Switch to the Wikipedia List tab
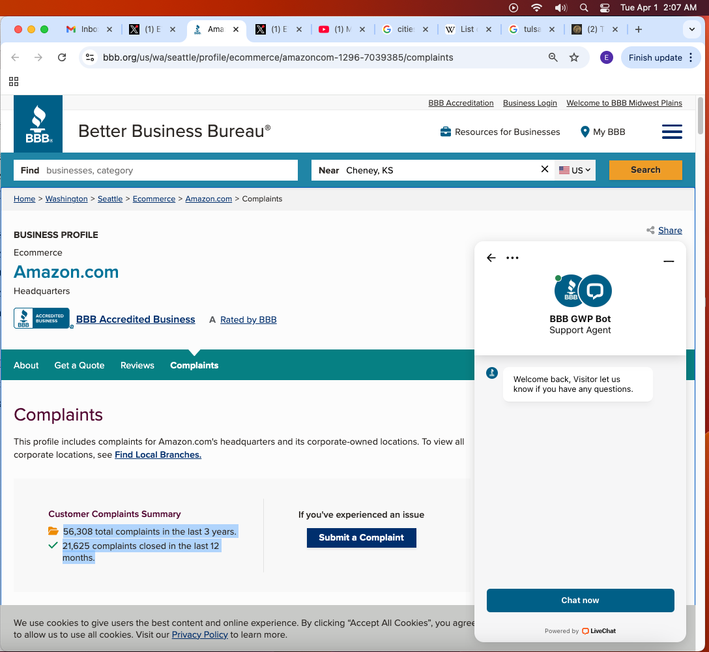Viewport: 709px width, 652px height. (x=469, y=29)
